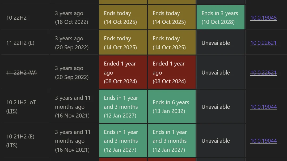Open 10.0.19044 link in 10 21H2 IoT row
This screenshot has width=287, height=161.
[263, 107]
